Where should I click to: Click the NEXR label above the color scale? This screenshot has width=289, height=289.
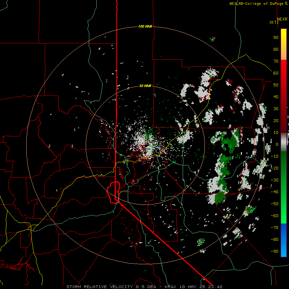coord(282,19)
